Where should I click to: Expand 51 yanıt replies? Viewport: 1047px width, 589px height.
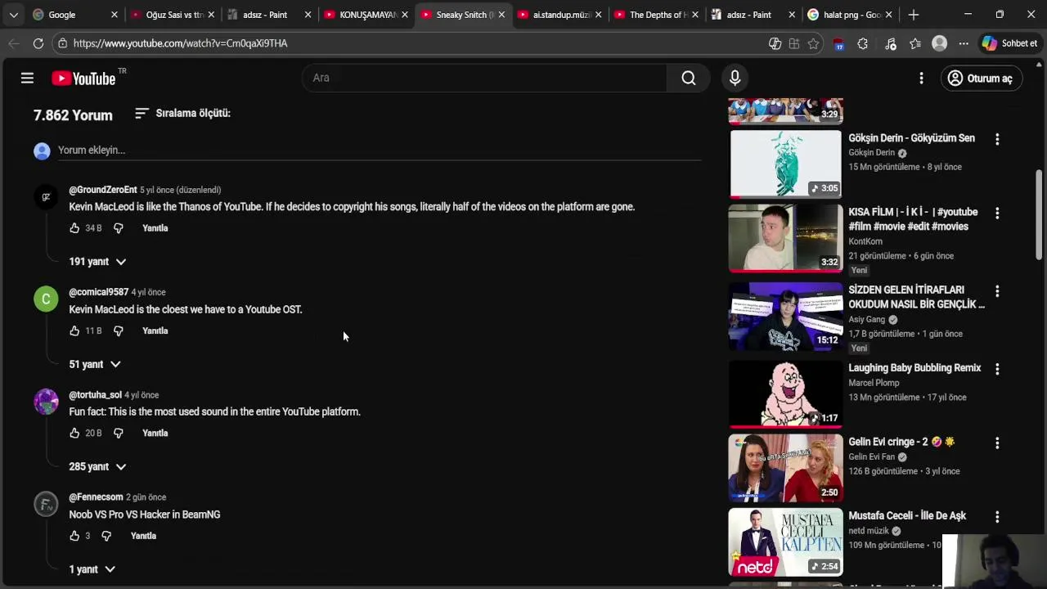[95, 364]
